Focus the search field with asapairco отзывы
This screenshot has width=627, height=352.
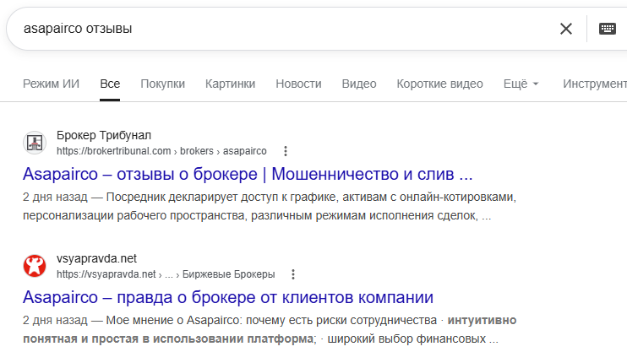tap(280, 29)
